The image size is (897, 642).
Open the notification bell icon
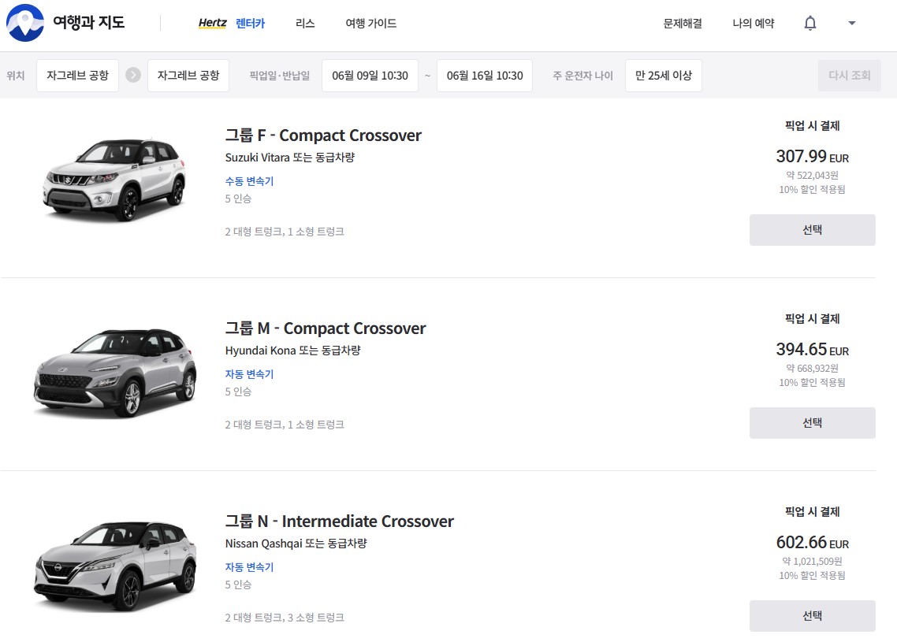(x=810, y=24)
